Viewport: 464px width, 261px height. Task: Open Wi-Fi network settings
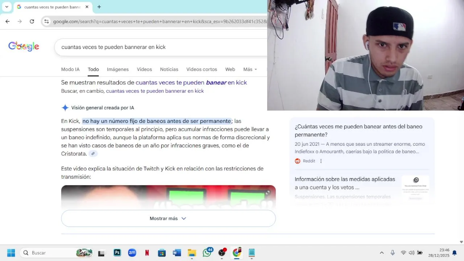[403, 253]
